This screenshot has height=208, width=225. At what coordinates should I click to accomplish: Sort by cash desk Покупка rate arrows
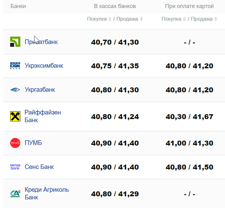click(110, 19)
